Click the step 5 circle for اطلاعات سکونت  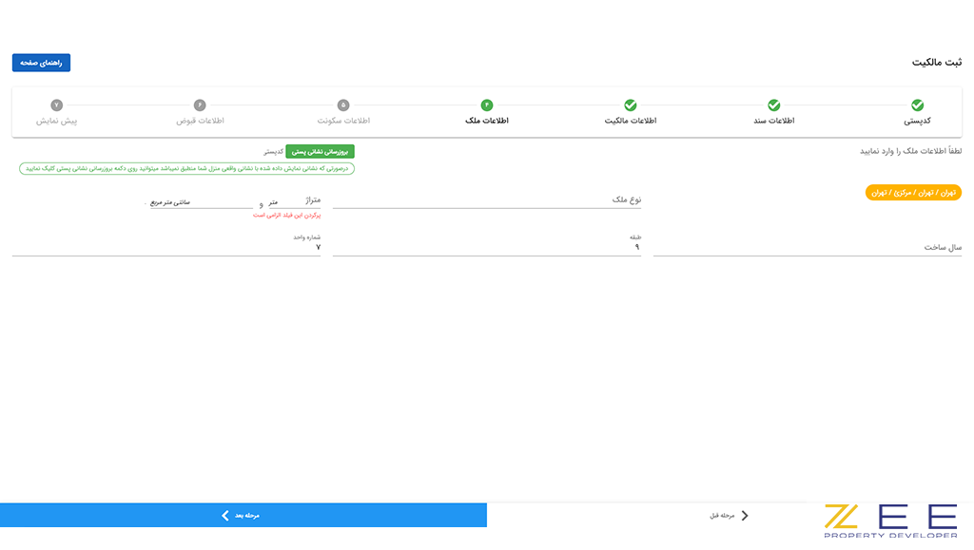click(x=343, y=105)
